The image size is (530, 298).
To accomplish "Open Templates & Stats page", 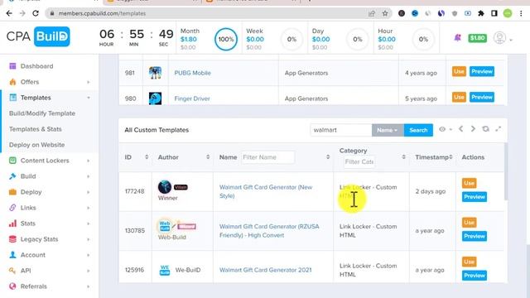I will (x=35, y=129).
